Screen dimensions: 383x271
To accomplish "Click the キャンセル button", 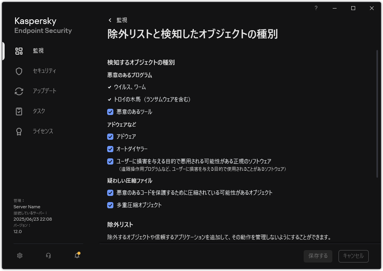I will point(353,256).
